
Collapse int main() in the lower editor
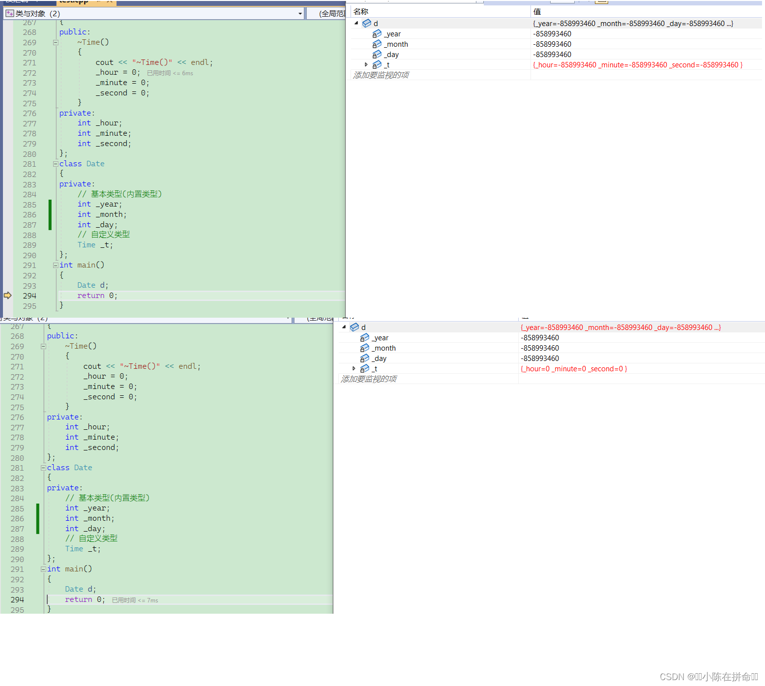pyautogui.click(x=43, y=569)
